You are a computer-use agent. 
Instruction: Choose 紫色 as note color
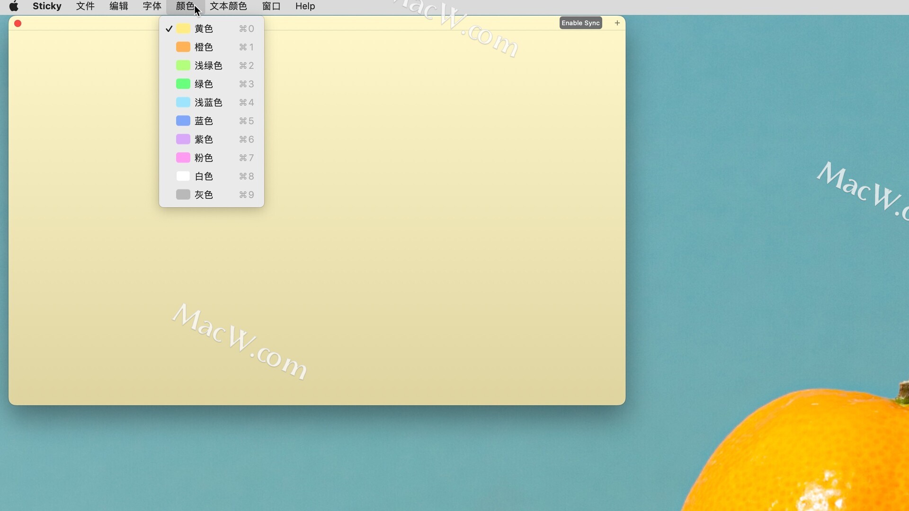(x=212, y=140)
